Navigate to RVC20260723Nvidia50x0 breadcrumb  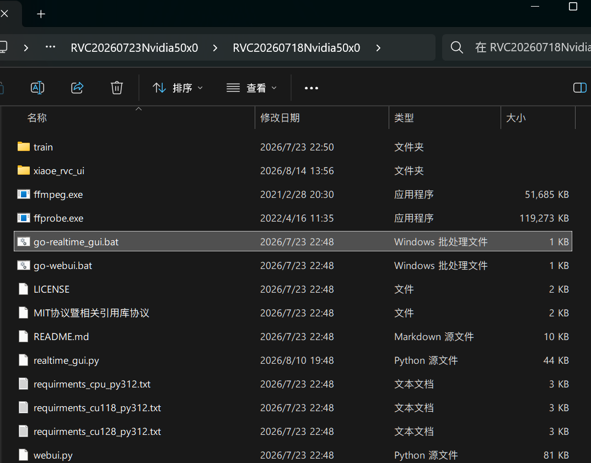[x=135, y=48]
